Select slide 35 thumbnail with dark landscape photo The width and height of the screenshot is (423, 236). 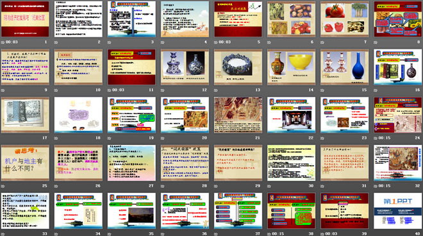coord(131,211)
